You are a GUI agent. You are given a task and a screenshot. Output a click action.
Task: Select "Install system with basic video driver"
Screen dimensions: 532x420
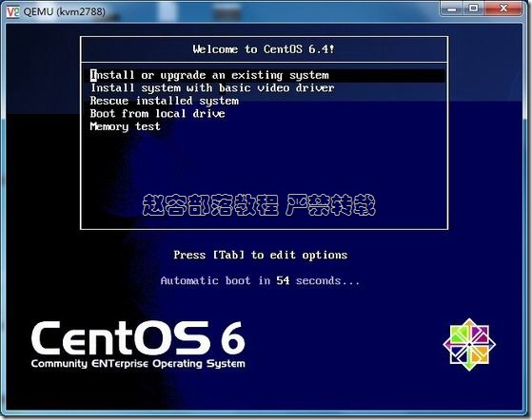(x=212, y=88)
